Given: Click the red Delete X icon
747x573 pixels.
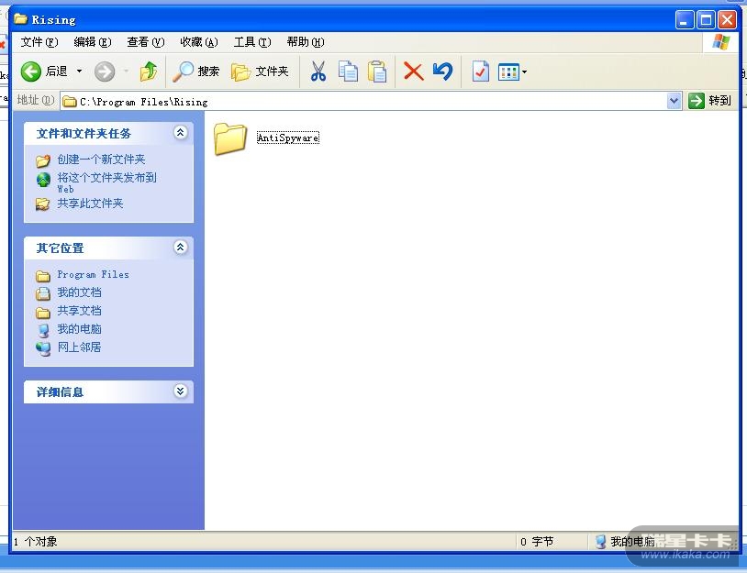Looking at the screenshot, I should point(413,72).
